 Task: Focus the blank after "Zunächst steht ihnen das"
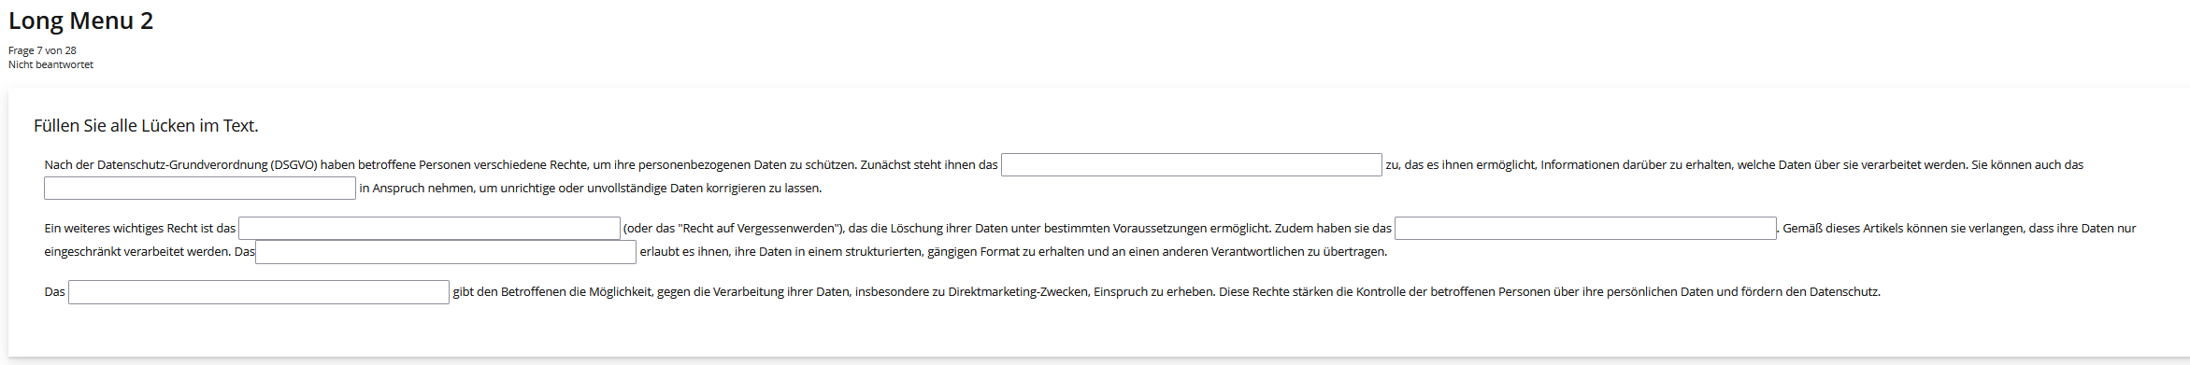tap(1191, 165)
